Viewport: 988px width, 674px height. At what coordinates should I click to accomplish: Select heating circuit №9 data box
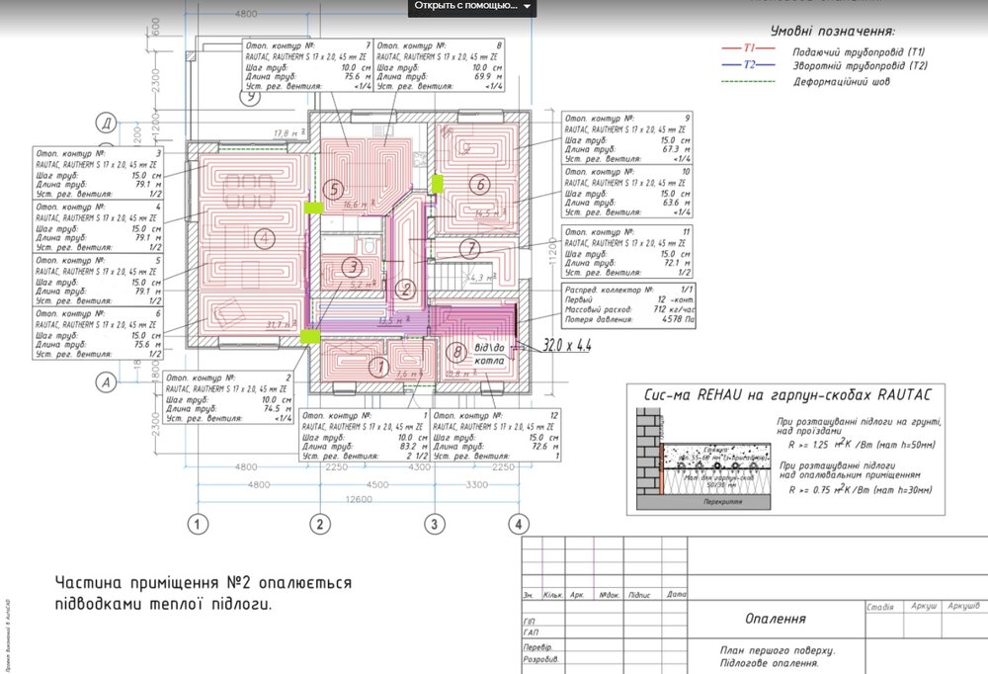point(627,138)
